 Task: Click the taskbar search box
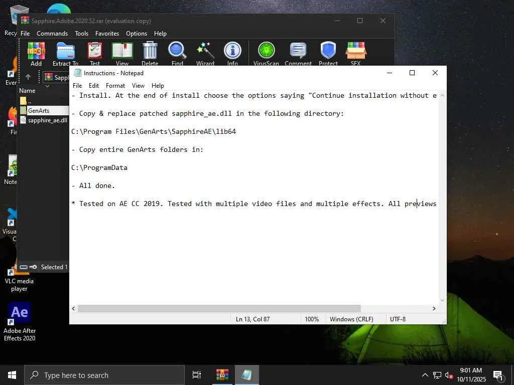coord(104,375)
